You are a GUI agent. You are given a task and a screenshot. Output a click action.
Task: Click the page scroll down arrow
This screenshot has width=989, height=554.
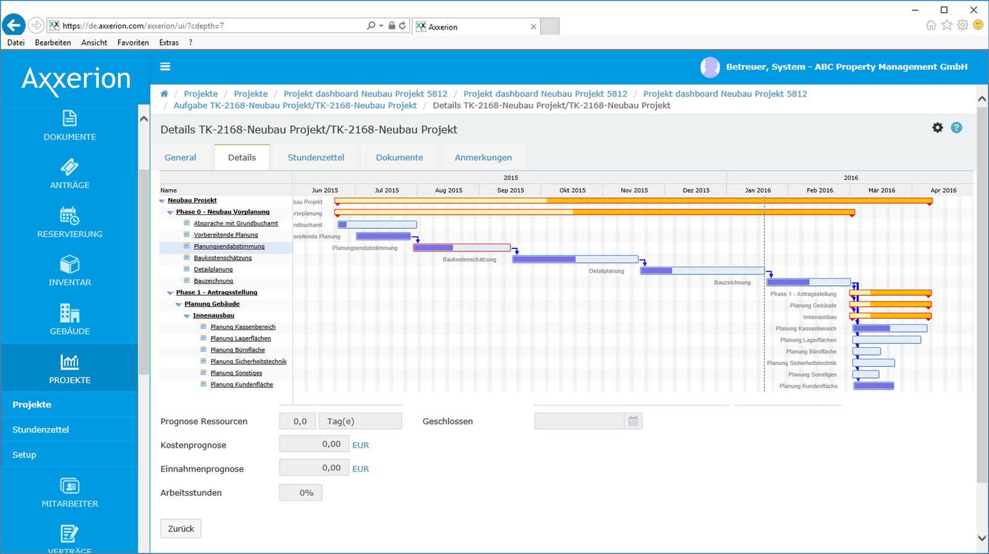click(982, 538)
